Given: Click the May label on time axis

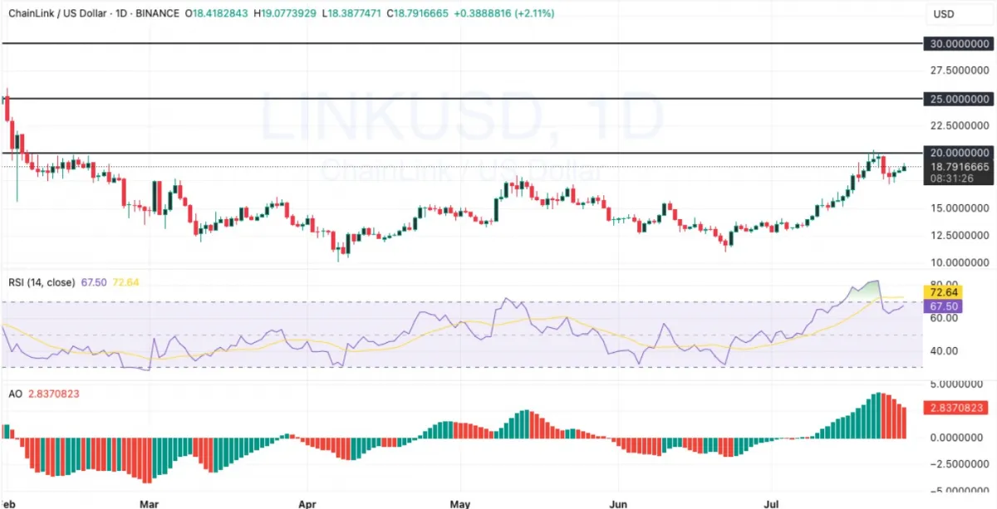Looking at the screenshot, I should click(x=459, y=503).
